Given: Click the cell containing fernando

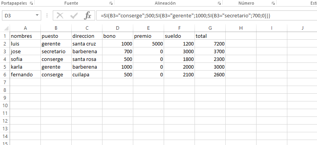Looking at the screenshot, I should click(25, 74).
